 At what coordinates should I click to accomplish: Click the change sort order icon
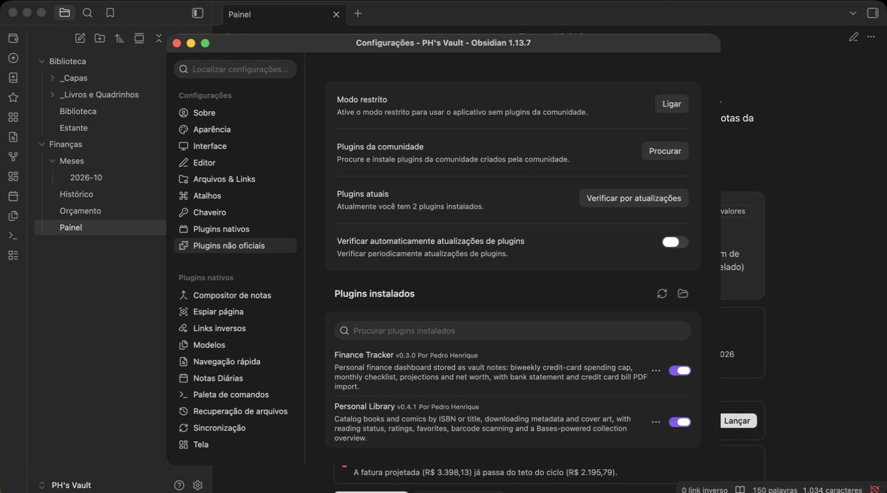[119, 38]
